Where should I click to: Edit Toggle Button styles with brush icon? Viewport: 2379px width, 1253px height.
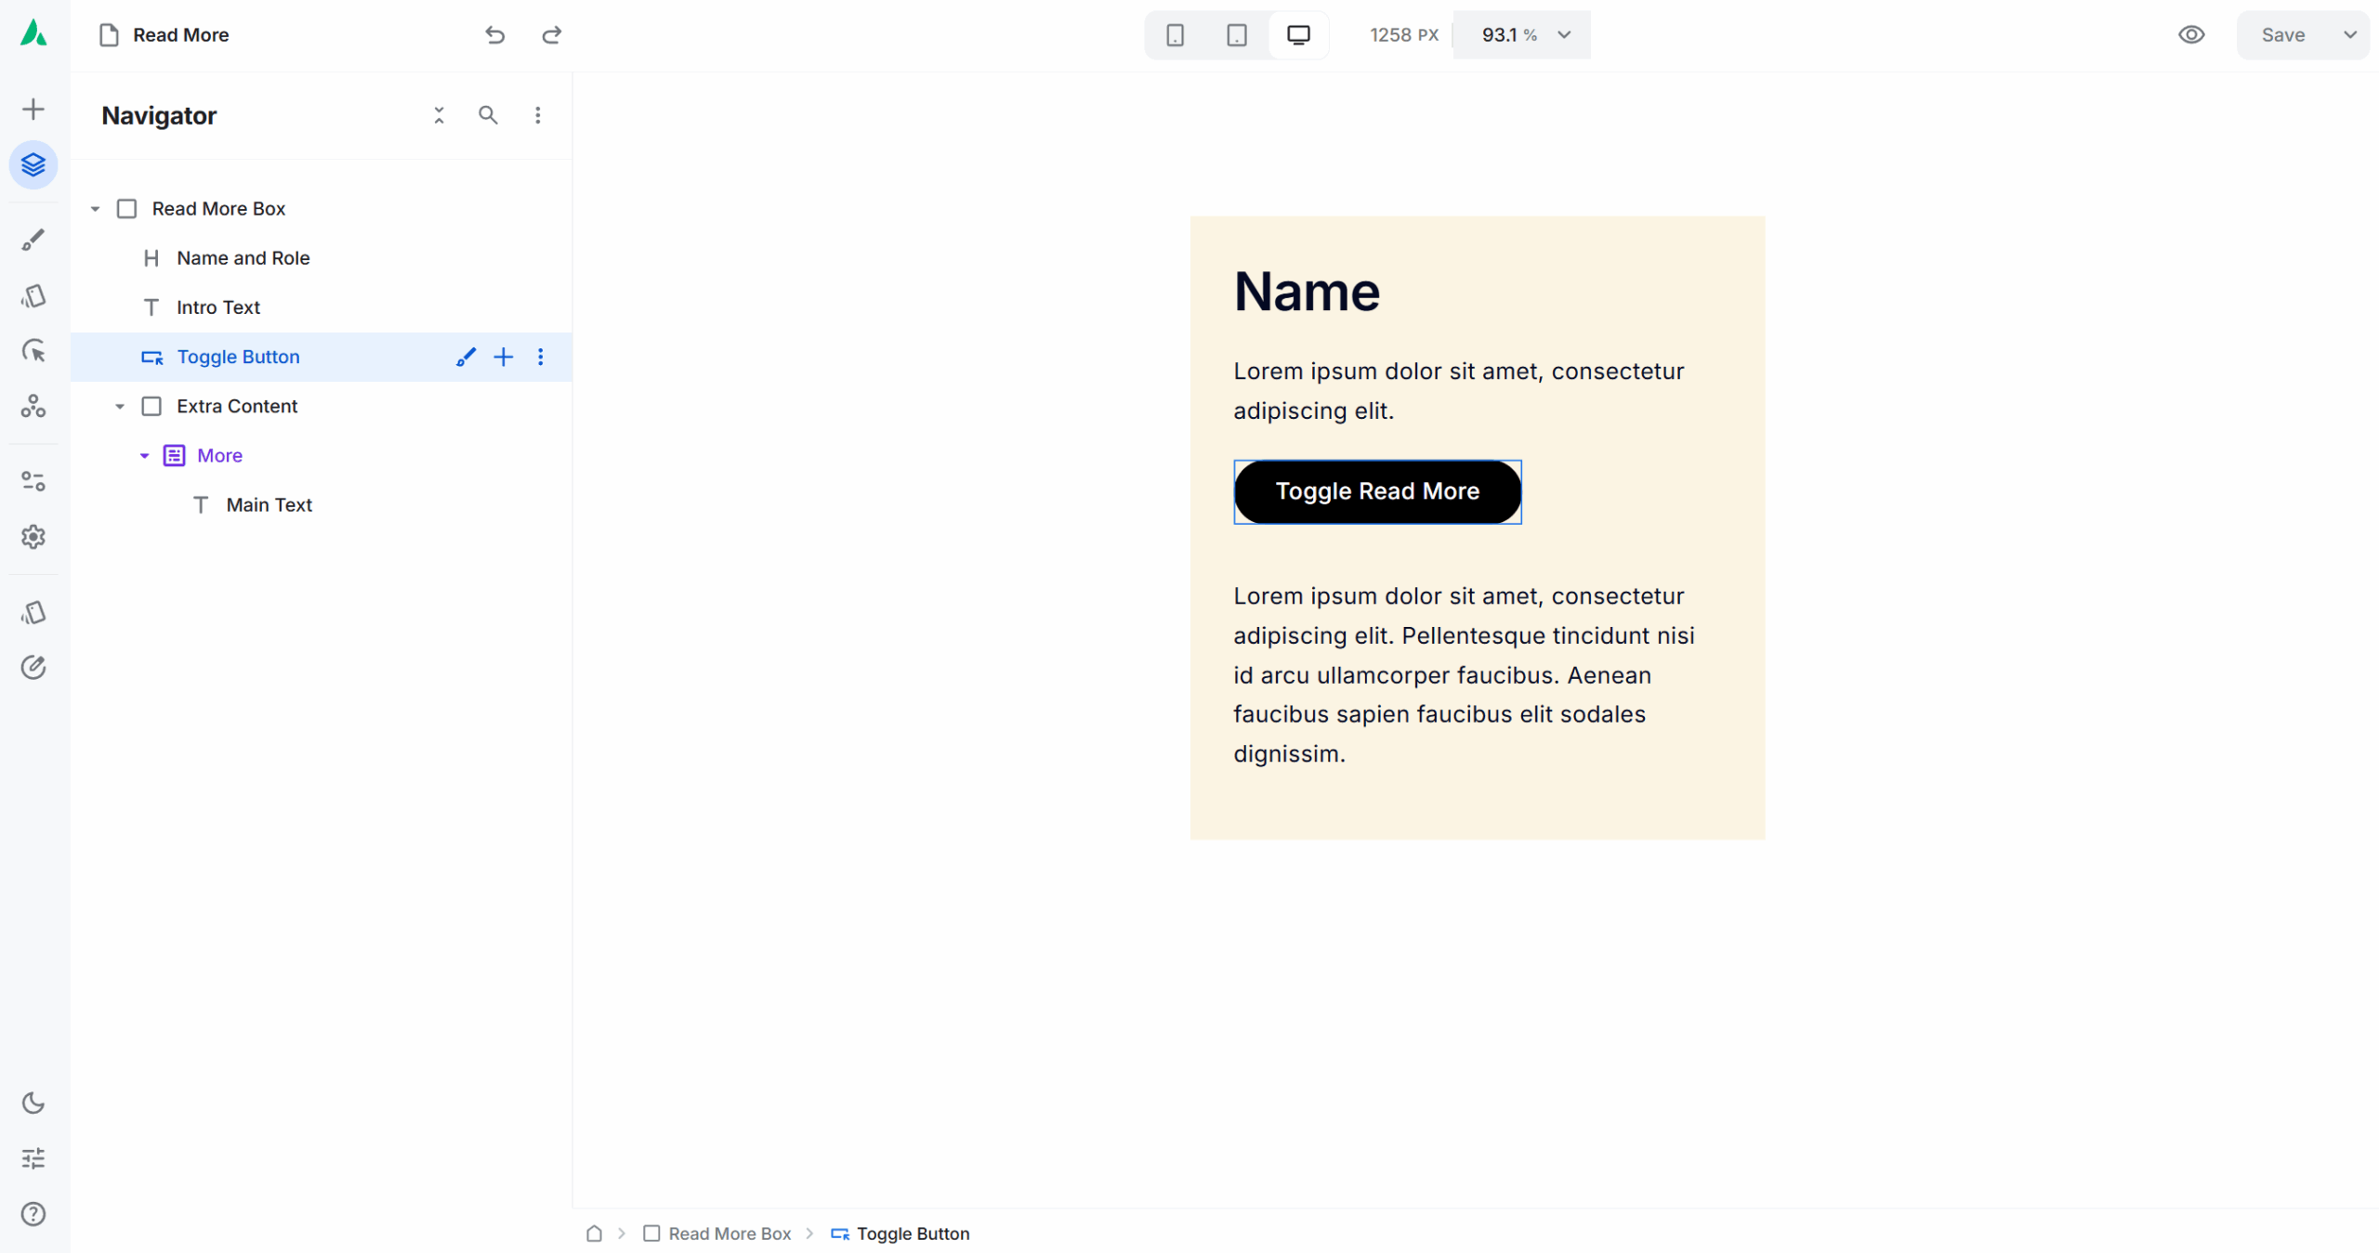[x=466, y=357]
